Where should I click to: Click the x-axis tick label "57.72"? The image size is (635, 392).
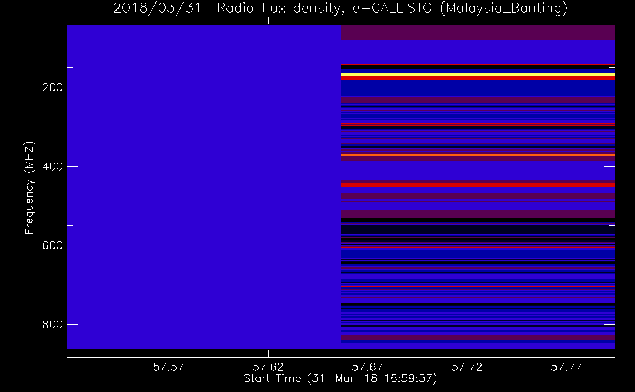coord(467,367)
